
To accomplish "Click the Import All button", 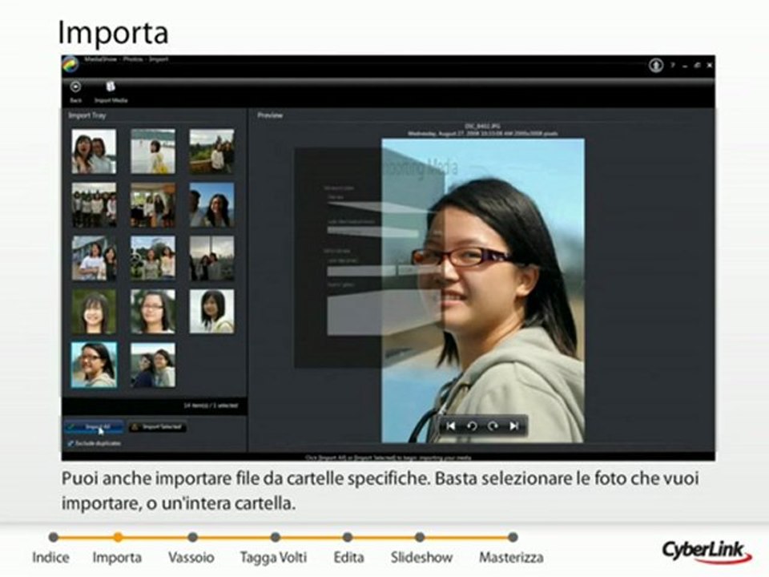I will tap(94, 427).
